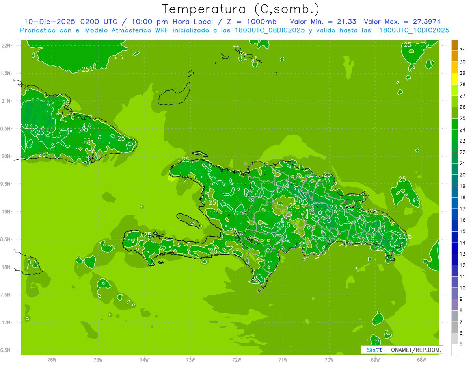Click the legend value '21'
Screen dimensions: 473x365
point(462,163)
